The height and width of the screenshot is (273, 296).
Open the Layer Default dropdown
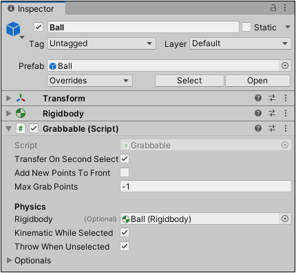(240, 43)
